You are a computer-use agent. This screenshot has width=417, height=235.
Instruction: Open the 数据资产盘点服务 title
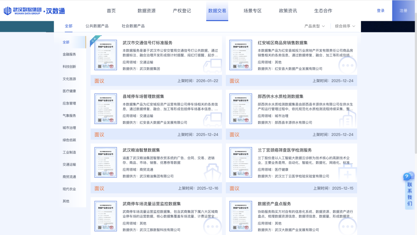tap(274, 204)
